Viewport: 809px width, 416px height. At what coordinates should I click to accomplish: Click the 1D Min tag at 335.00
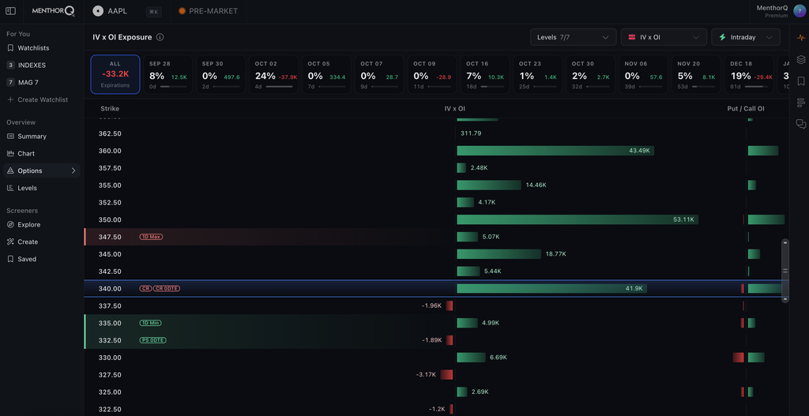point(150,323)
